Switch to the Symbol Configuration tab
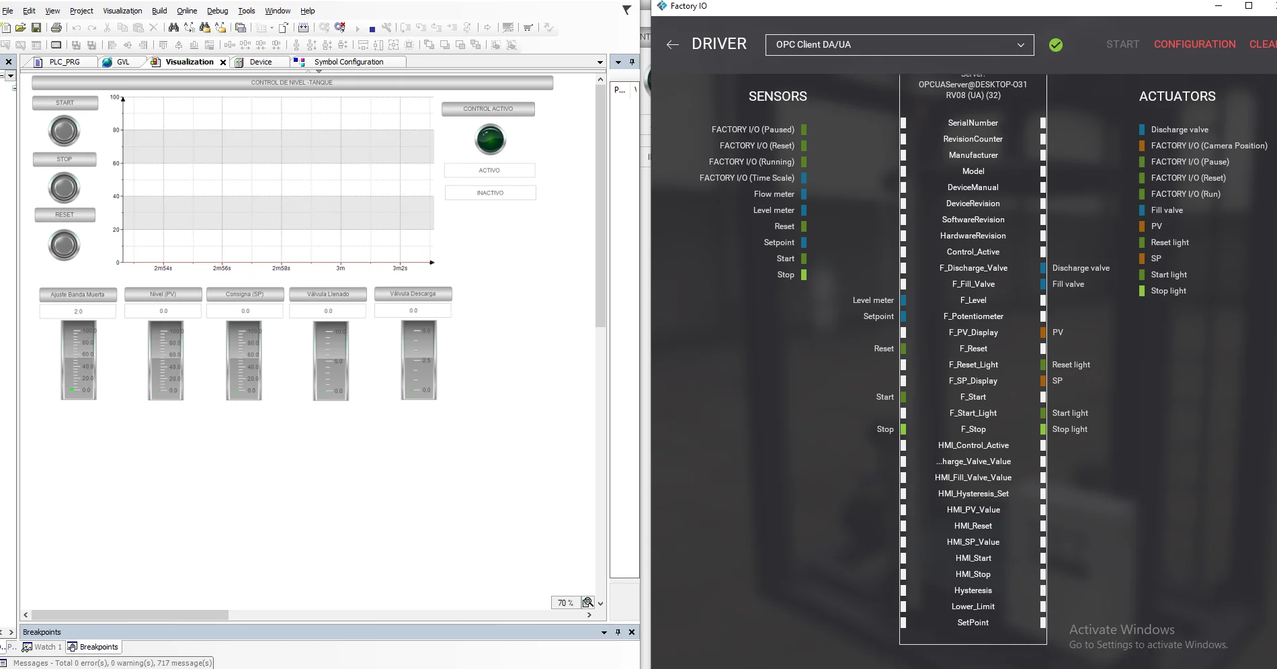This screenshot has width=1277, height=669. (x=348, y=62)
